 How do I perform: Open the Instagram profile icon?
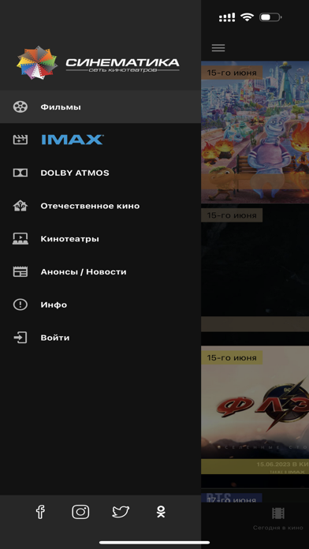pyautogui.click(x=80, y=512)
